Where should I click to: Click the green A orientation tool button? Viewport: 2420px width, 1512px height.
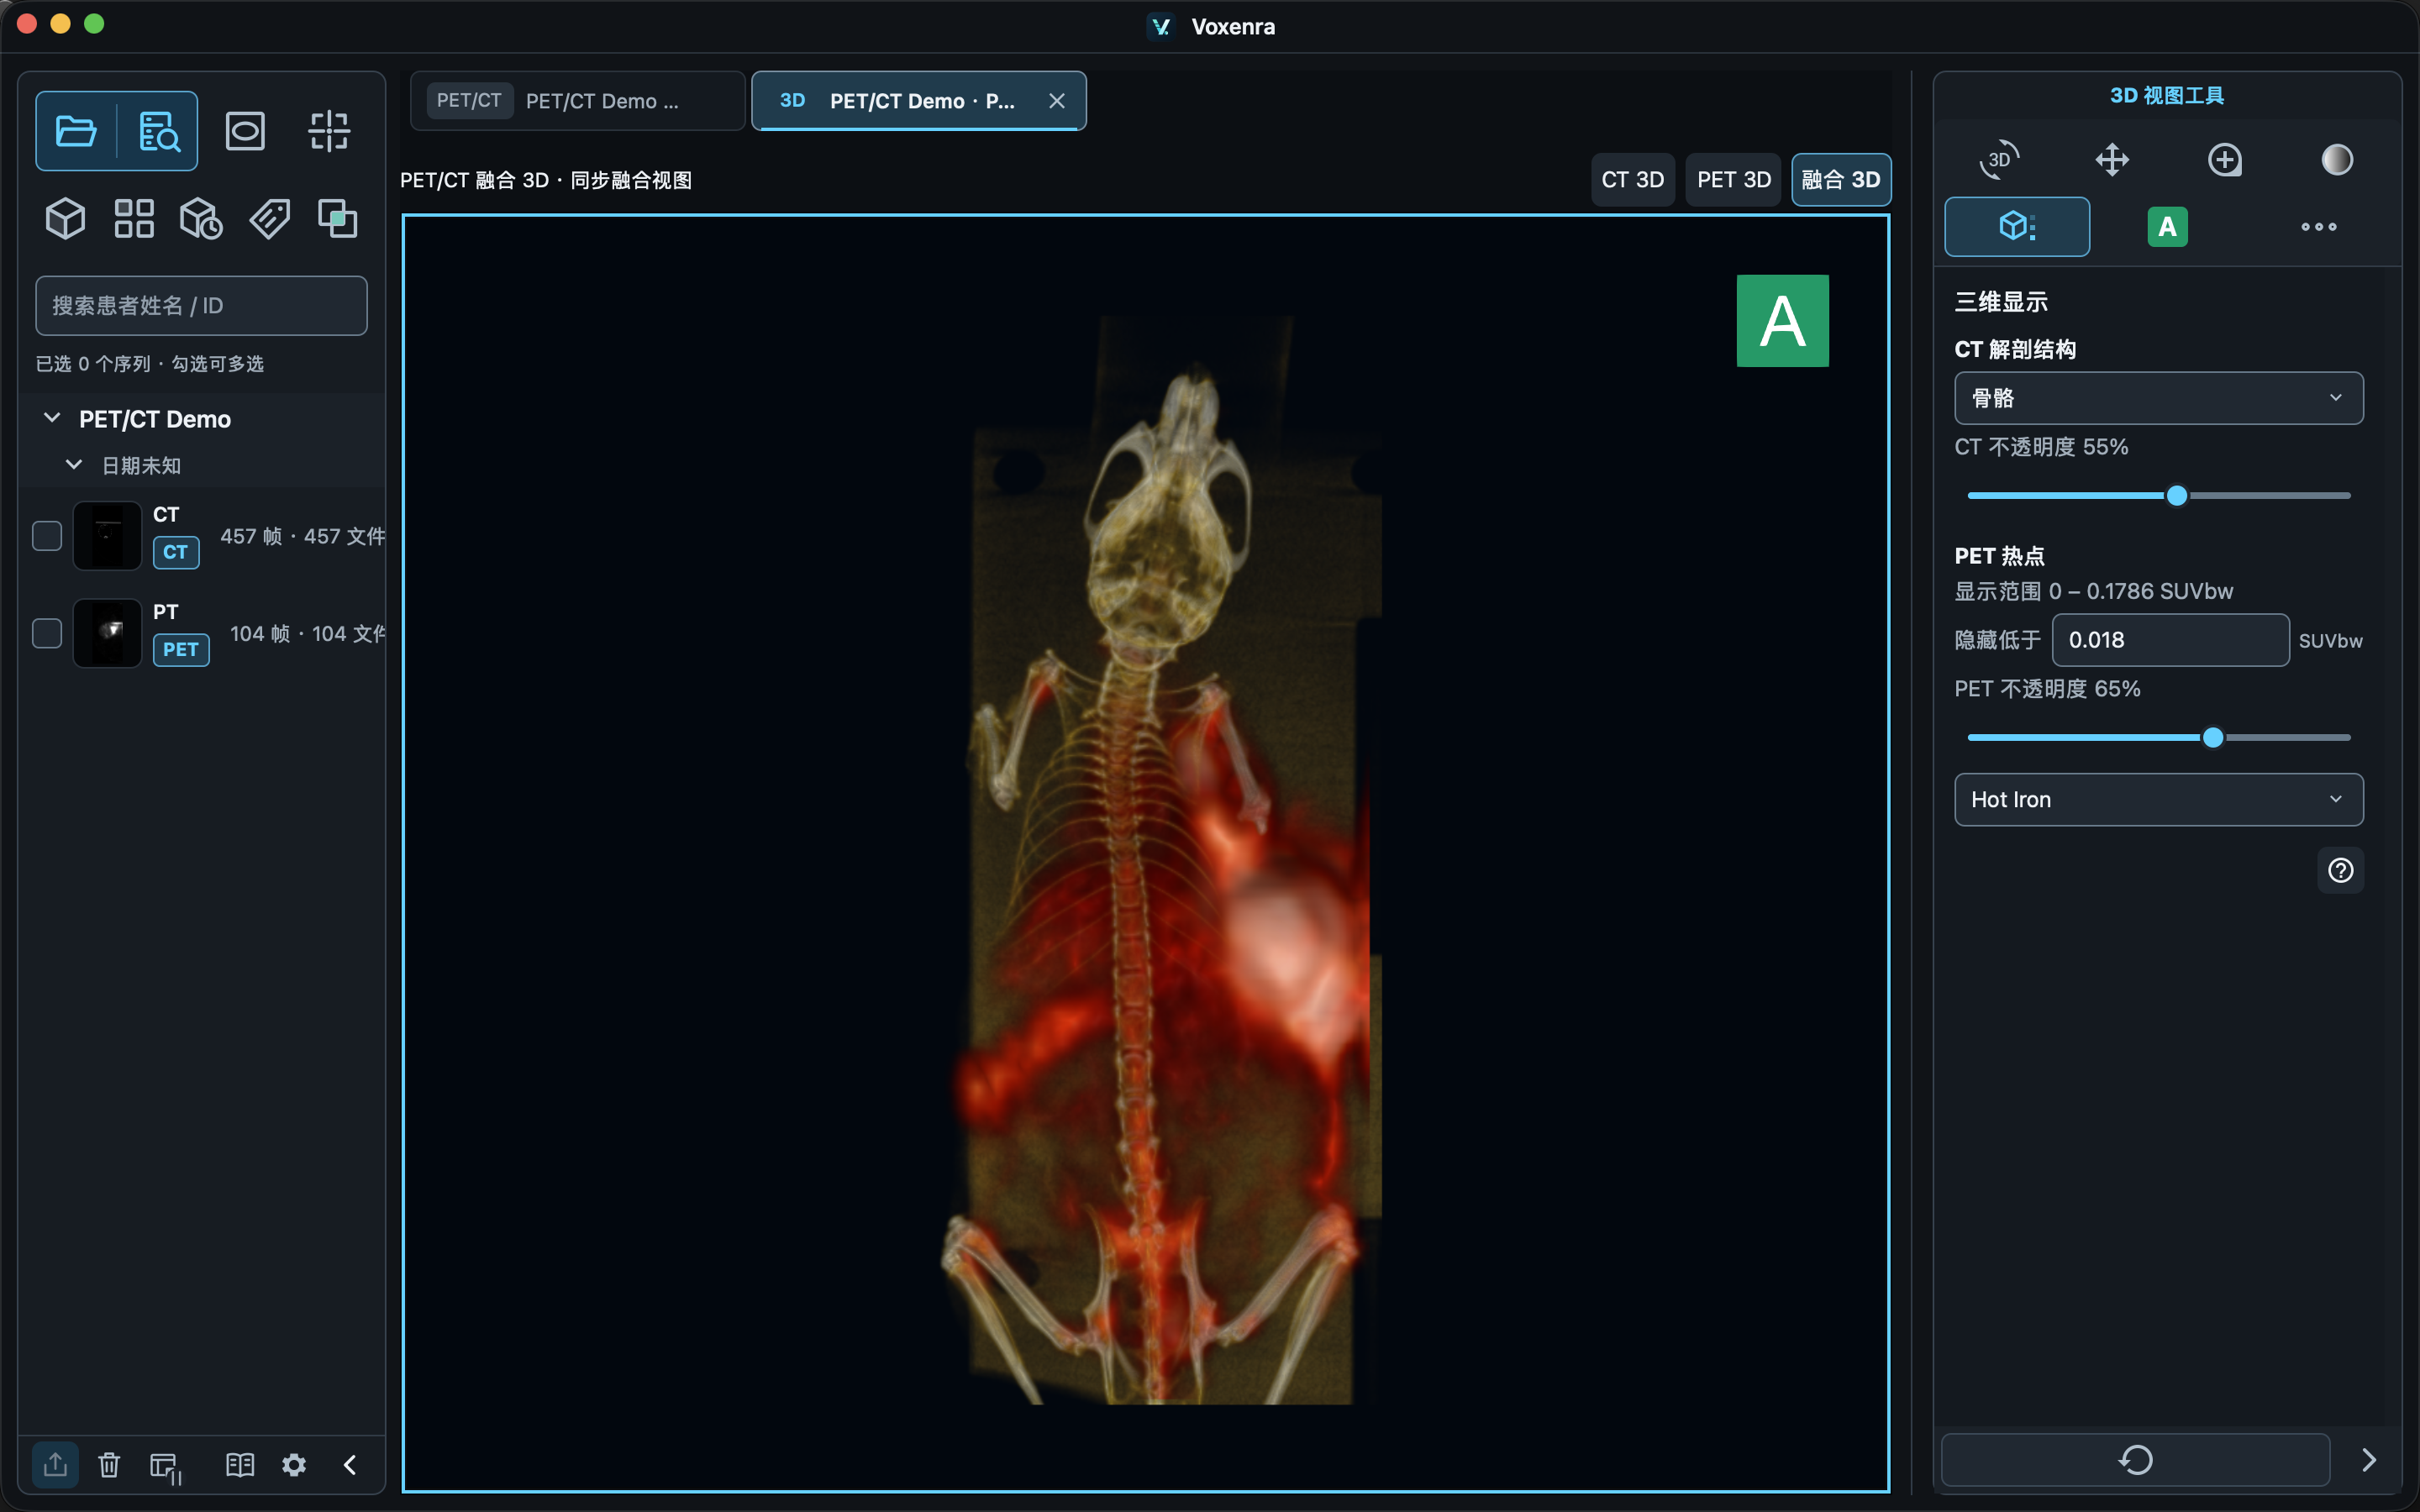[2167, 226]
